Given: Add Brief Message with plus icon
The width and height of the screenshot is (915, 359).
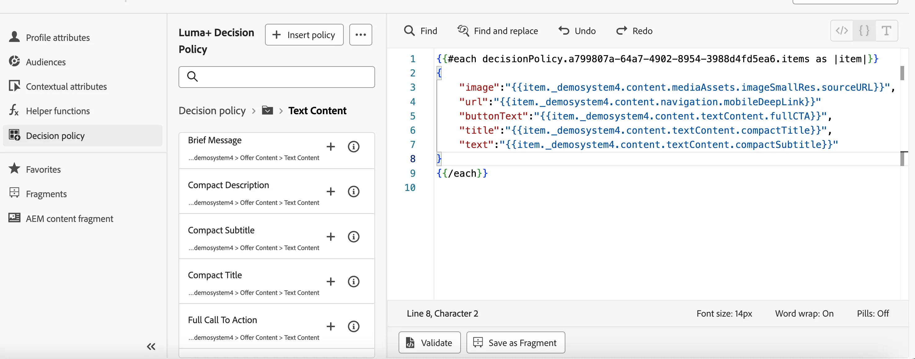Looking at the screenshot, I should point(331,146).
